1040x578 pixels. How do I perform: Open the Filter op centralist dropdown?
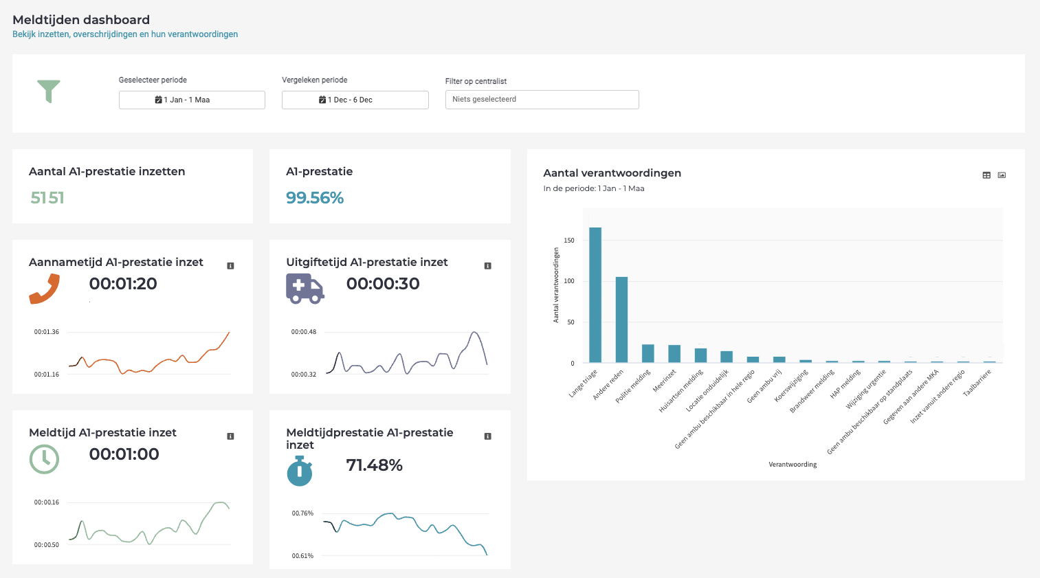(x=542, y=100)
